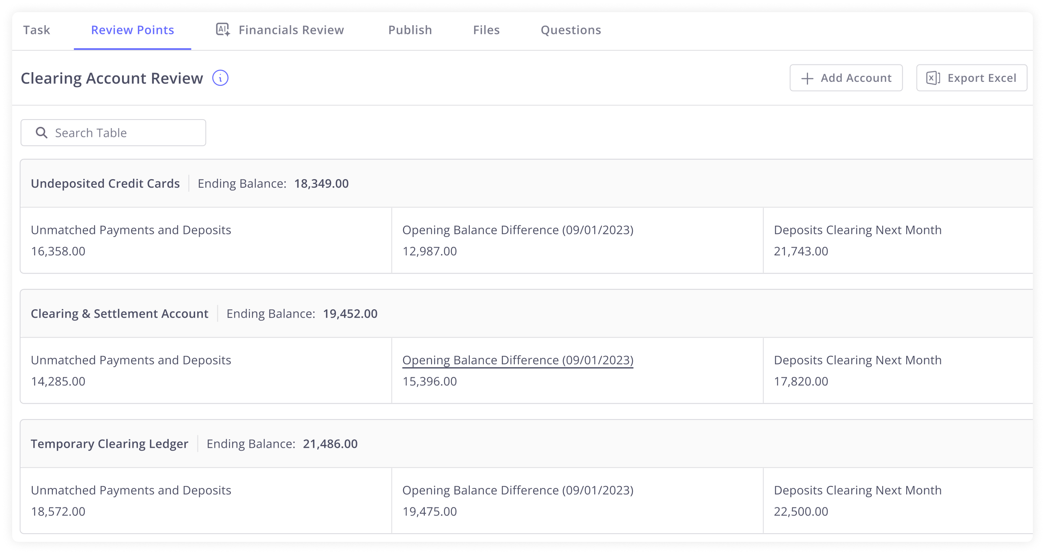Screen dimensions: 1045x554
Task: Click the magnifier icon in the search field
Action: point(42,132)
